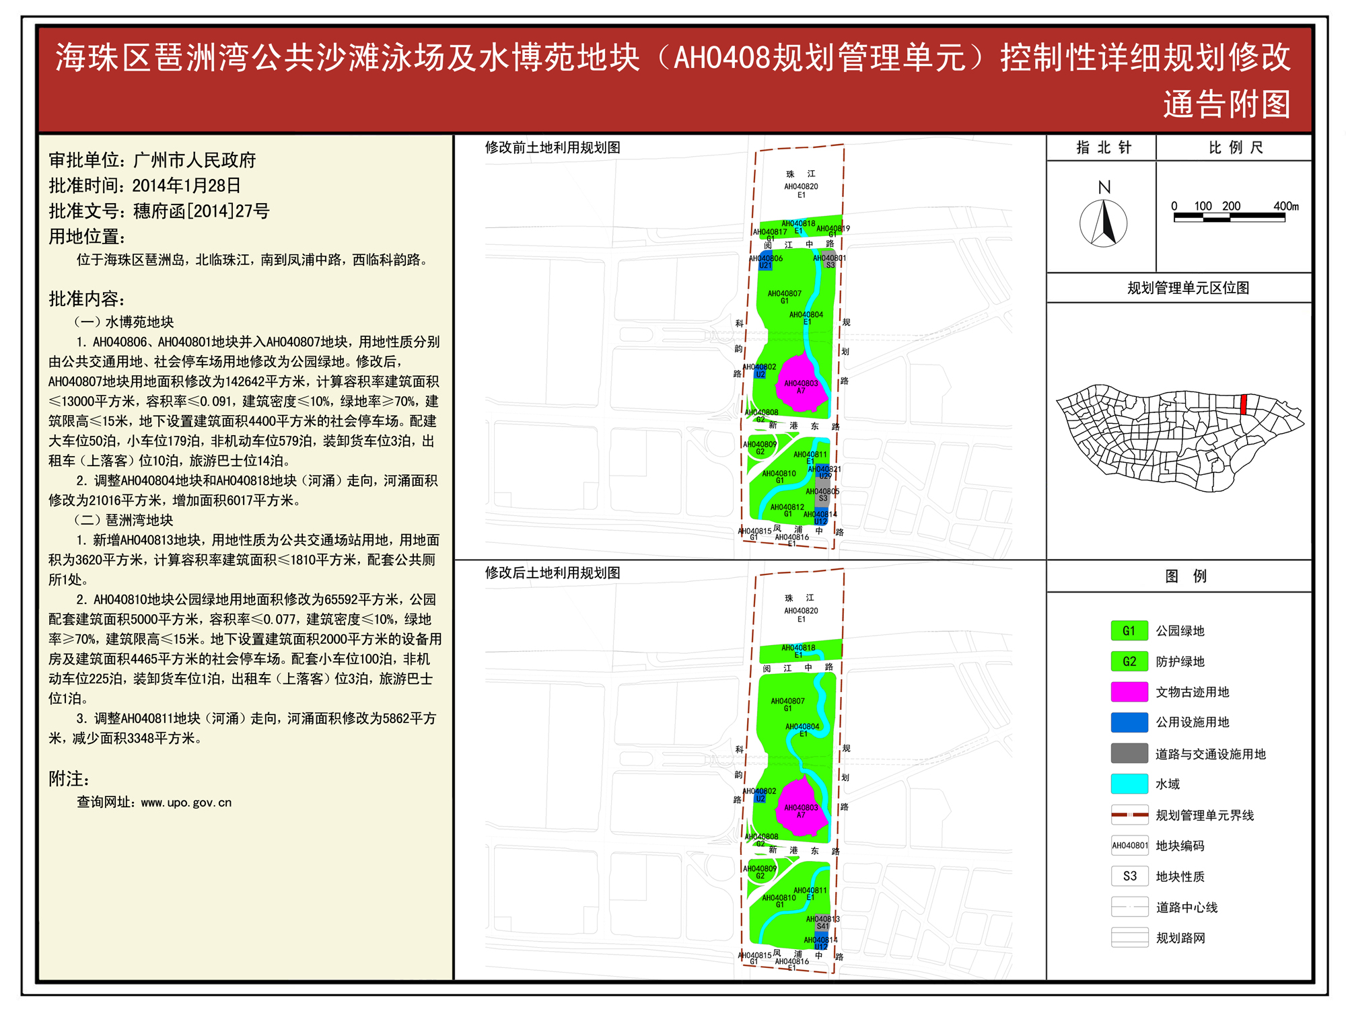Click the G1 green legend swatch
Viewport: 1346px width, 1009px height.
coord(1129,630)
